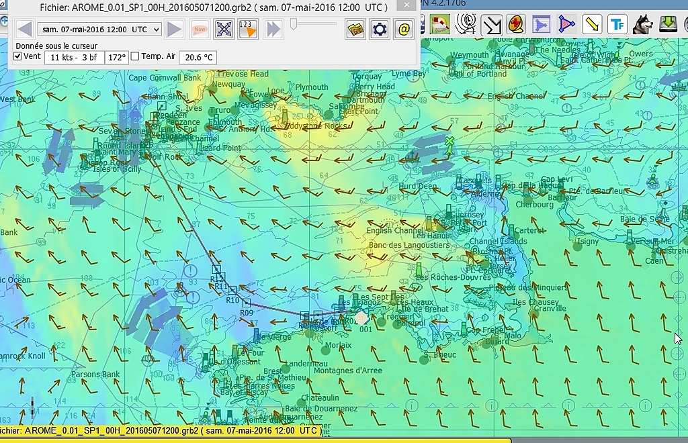Select the triangle with blue nodes icon
Viewport: 688px width, 443px height.
566,24
